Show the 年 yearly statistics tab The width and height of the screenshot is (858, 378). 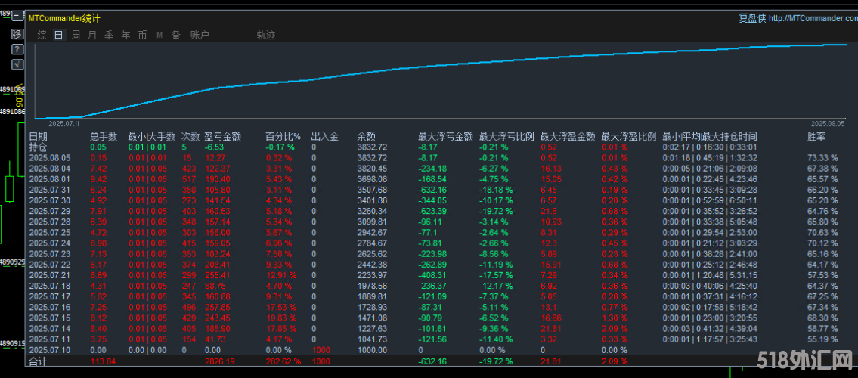pyautogui.click(x=125, y=35)
